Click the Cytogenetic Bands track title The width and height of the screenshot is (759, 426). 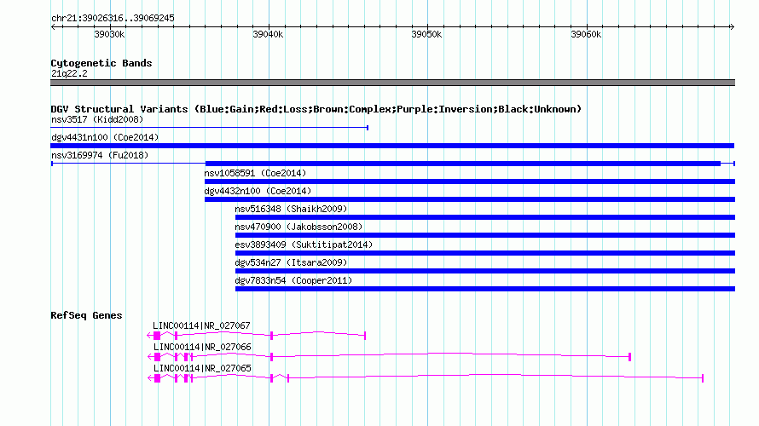click(x=101, y=63)
